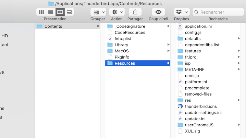Select XUL.sig file
246x138 pixels.
pyautogui.click(x=208, y=131)
